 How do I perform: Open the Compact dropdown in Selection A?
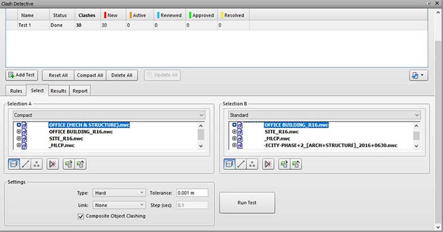coord(109,115)
